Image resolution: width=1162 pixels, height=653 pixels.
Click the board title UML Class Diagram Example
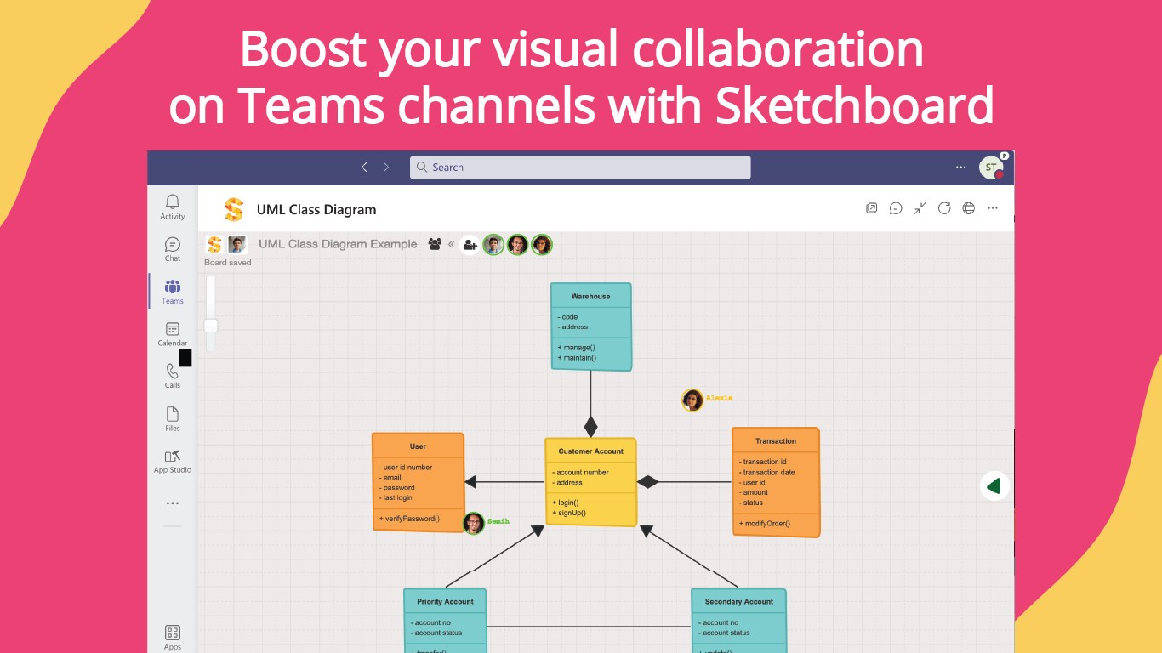338,244
